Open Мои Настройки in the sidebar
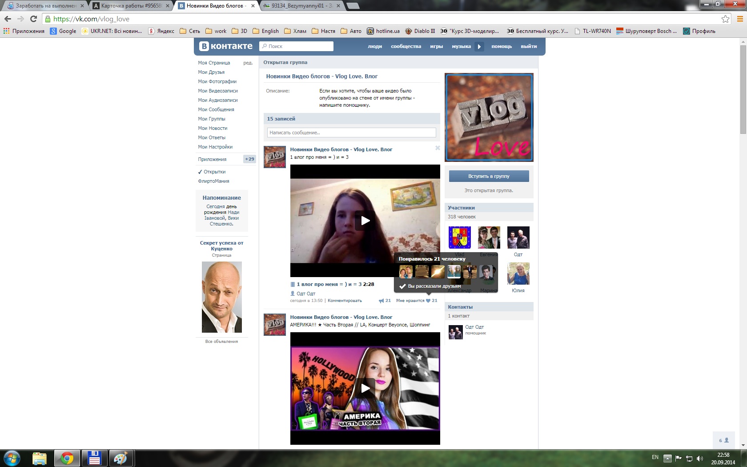747x467 pixels. tap(215, 147)
